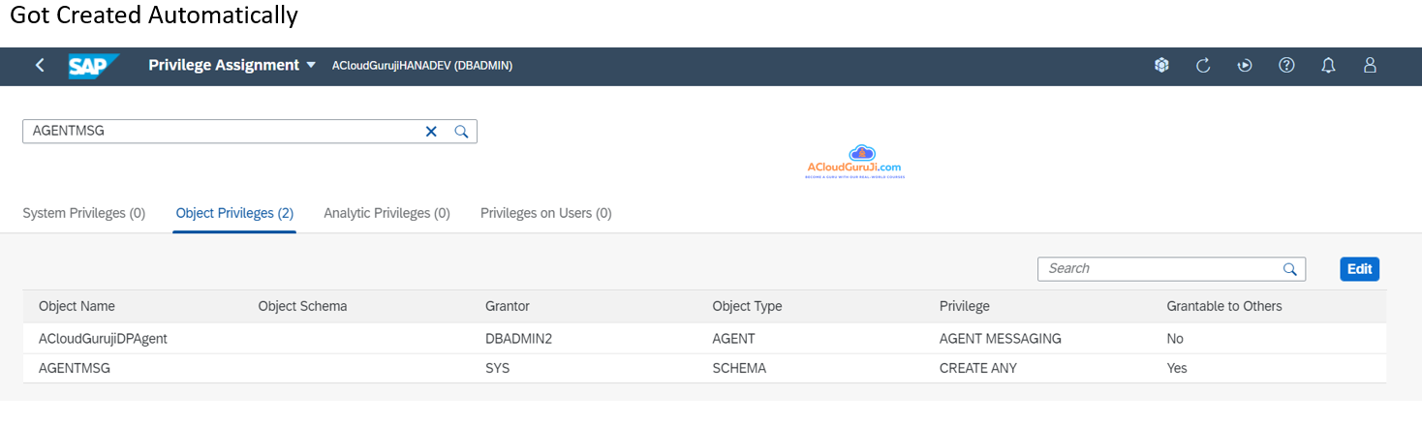
Task: Click the back arrow in header
Action: coord(40,66)
